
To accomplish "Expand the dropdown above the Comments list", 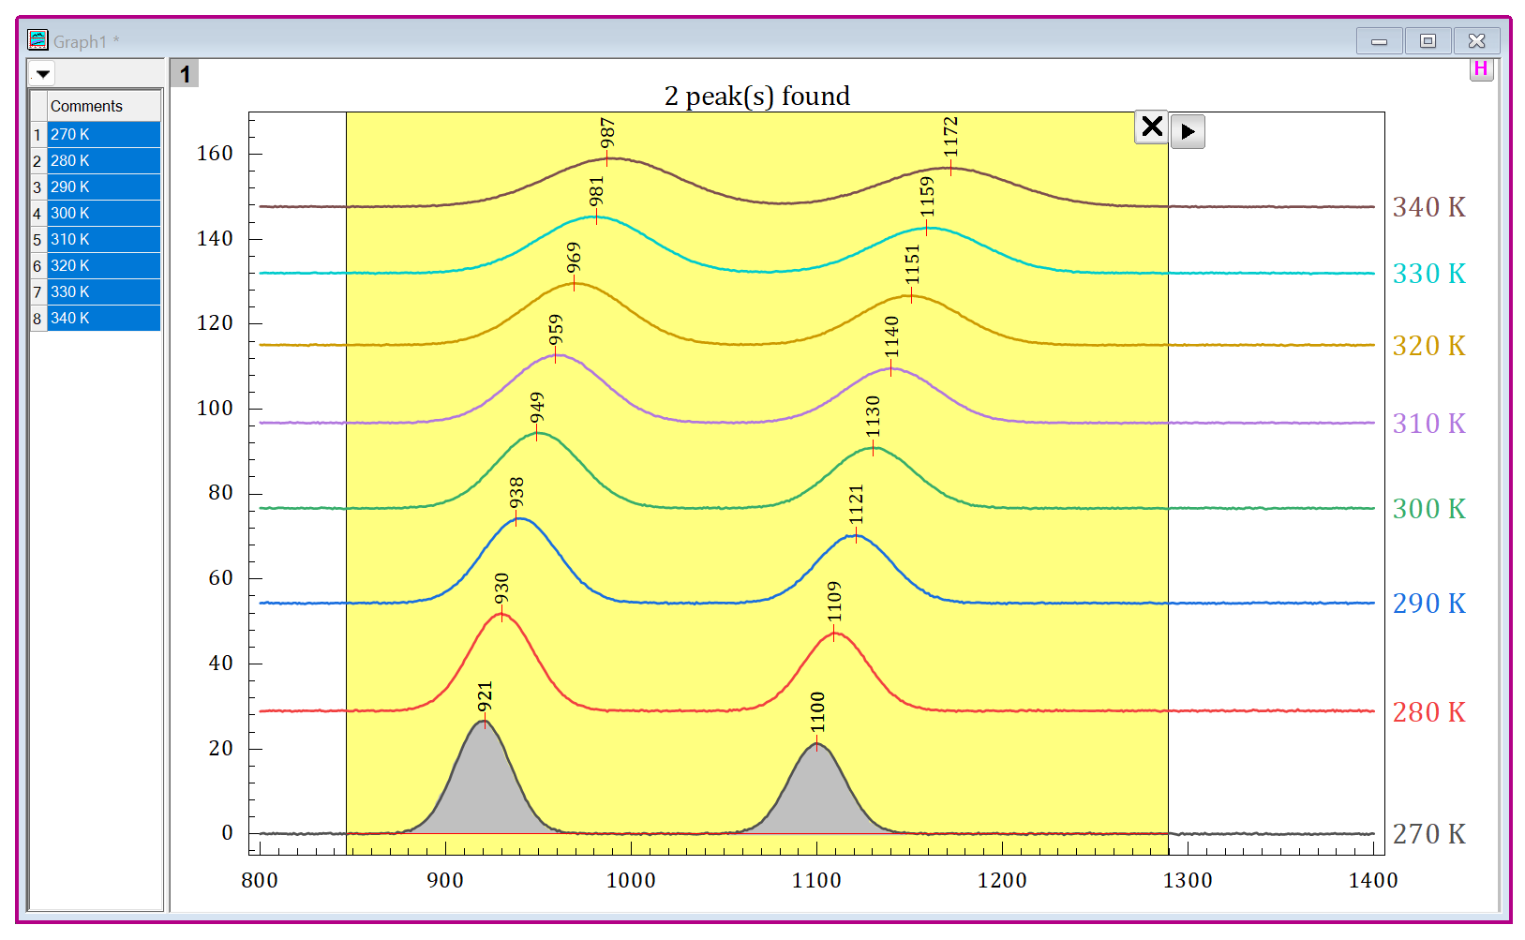I will pyautogui.click(x=43, y=74).
